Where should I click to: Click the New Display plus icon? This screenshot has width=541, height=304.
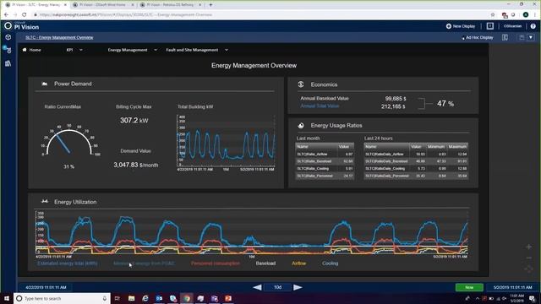coord(449,26)
